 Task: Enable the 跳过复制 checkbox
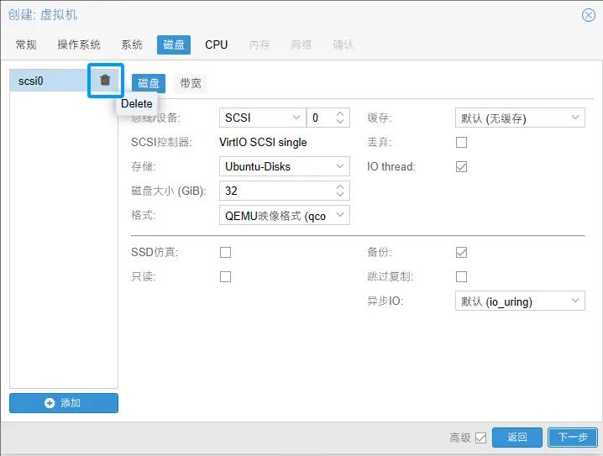(461, 276)
